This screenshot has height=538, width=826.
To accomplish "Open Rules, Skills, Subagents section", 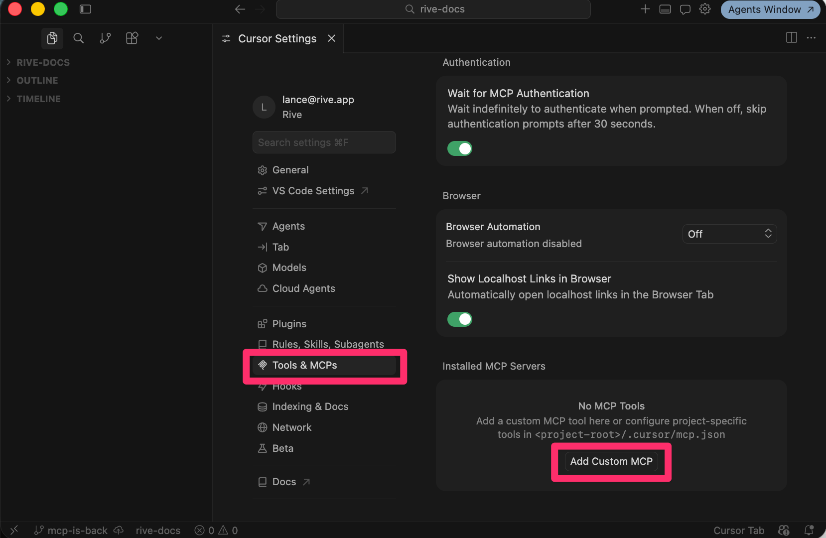I will 324,344.
